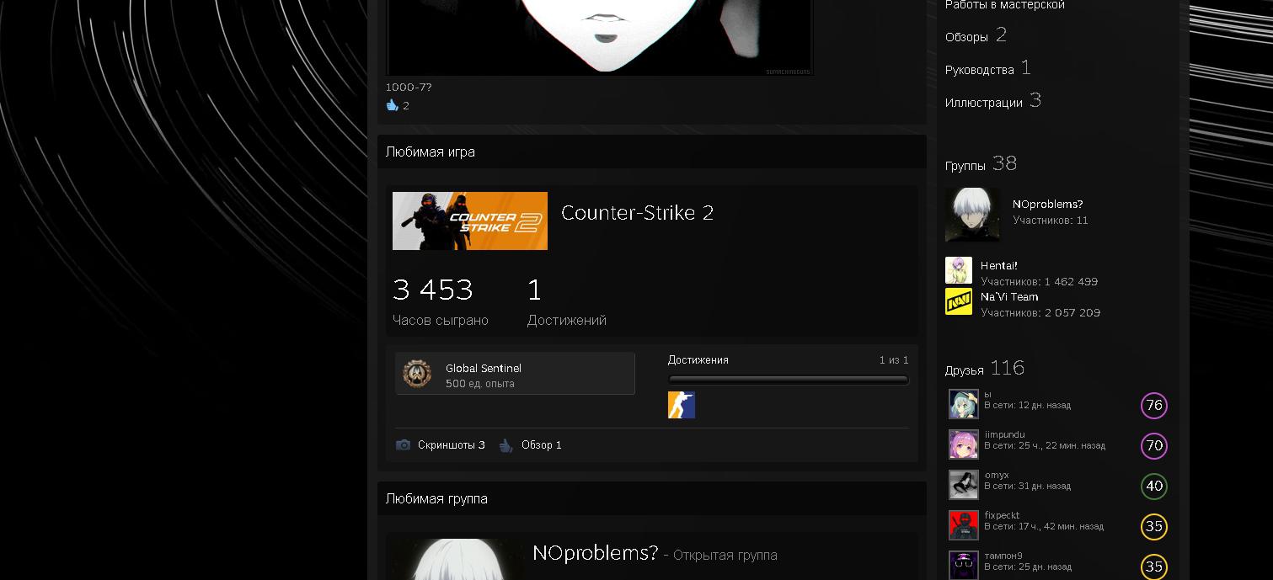Open Друзья 116 list
The height and width of the screenshot is (580, 1273).
point(985,368)
